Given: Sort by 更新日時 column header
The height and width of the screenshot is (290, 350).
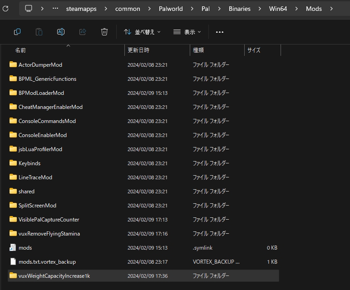Looking at the screenshot, I should [138, 50].
